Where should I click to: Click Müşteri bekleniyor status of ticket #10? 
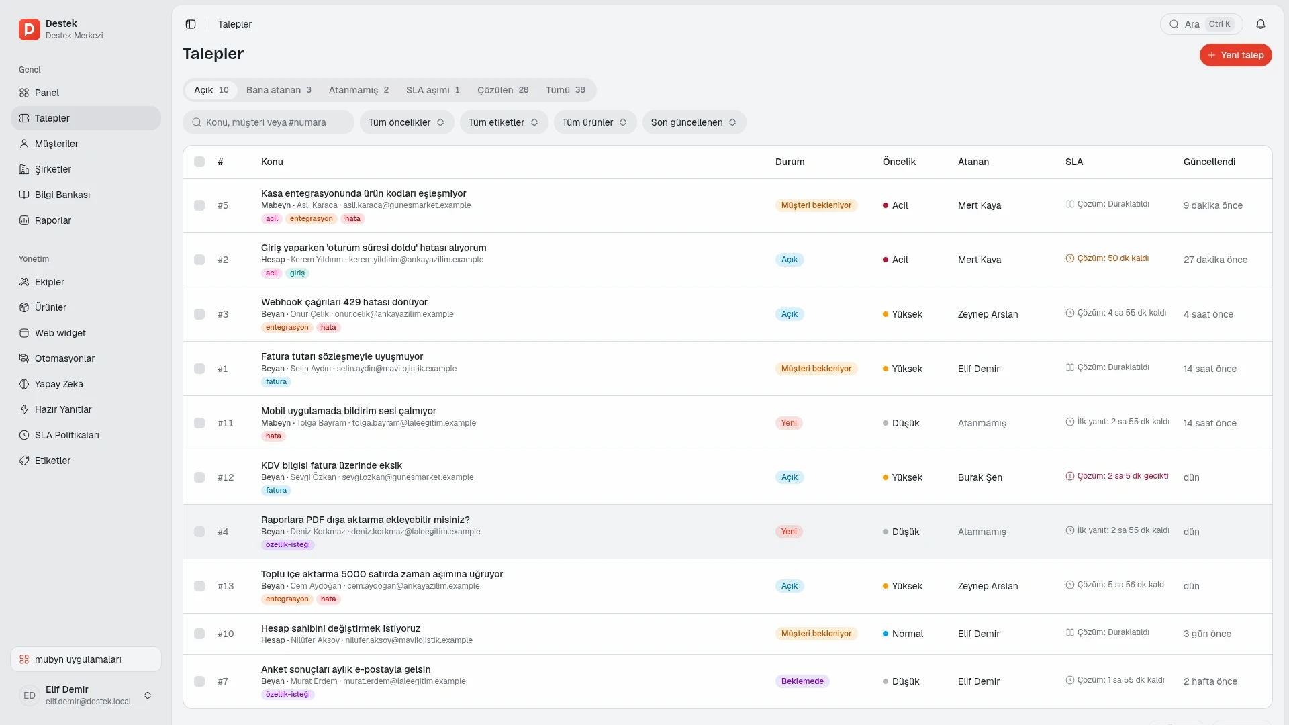[816, 634]
